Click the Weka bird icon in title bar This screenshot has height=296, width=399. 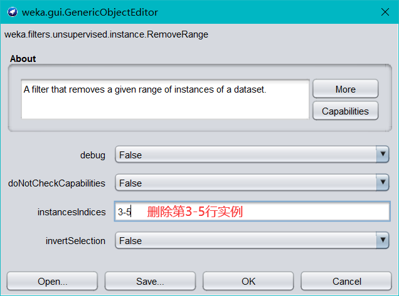click(x=13, y=12)
